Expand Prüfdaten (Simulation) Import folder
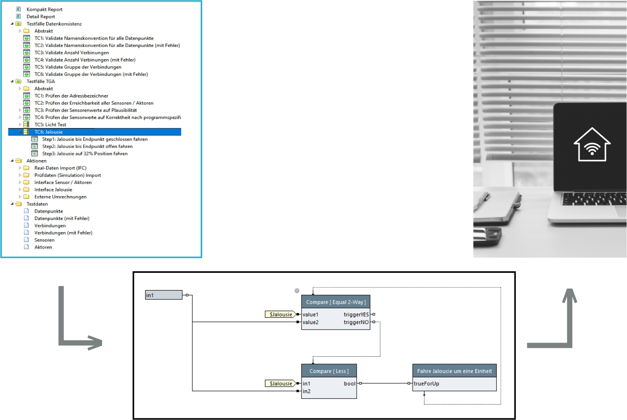Viewport: 627px width, 420px height. coord(20,175)
